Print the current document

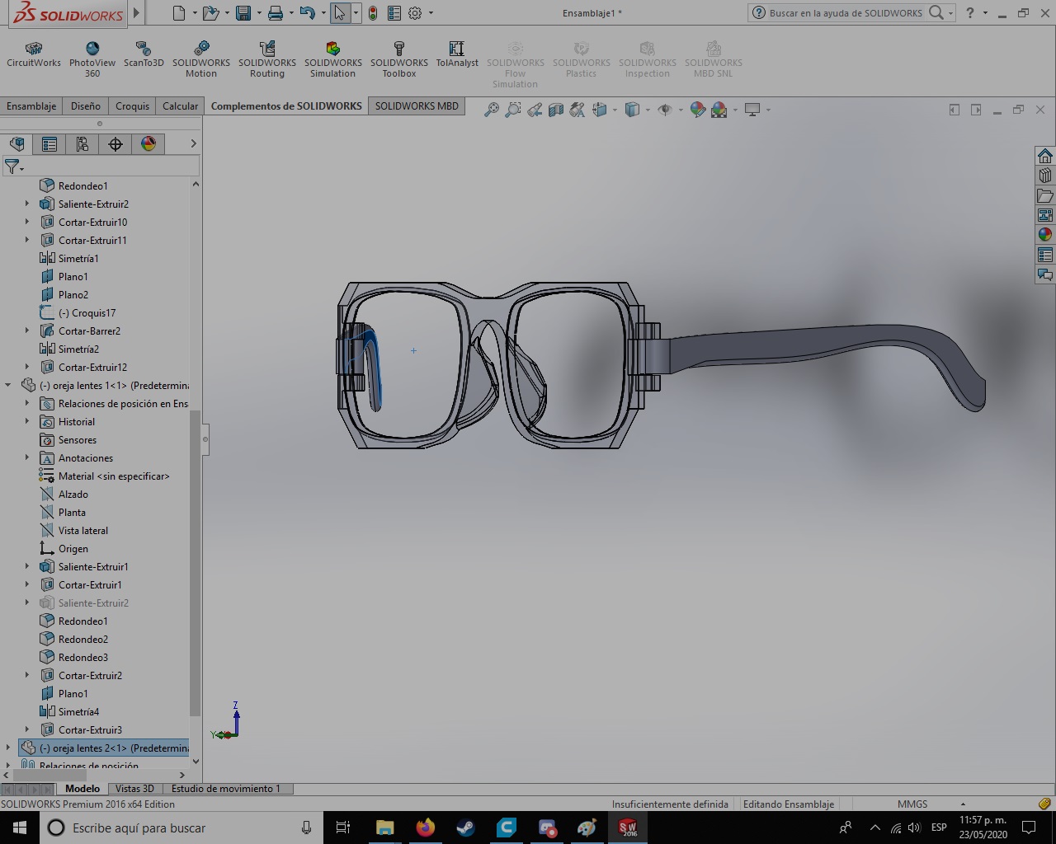[x=276, y=13]
